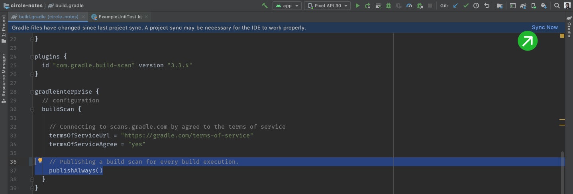The image size is (573, 194).
Task: Click the version string "3.3.4"
Action: [x=180, y=65]
